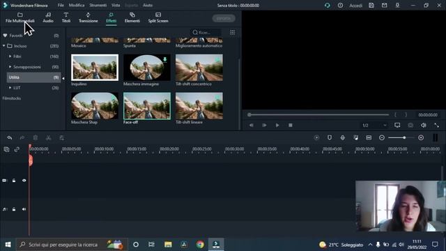Image resolution: width=446 pixels, height=251 pixels.
Task: Download the Maschera immagine effect
Action: pos(164,59)
